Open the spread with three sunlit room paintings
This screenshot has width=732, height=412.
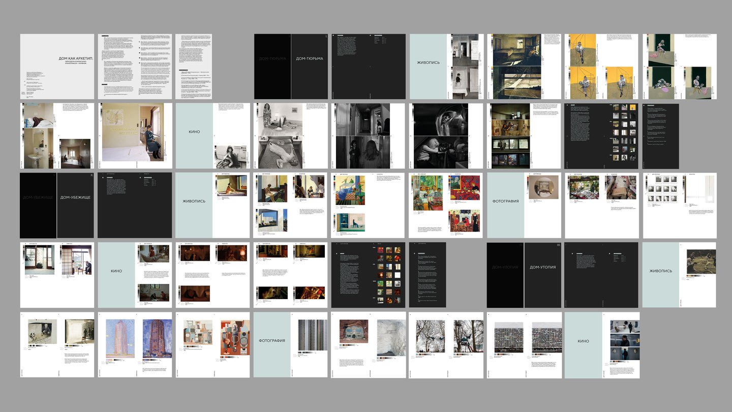tap(290, 205)
